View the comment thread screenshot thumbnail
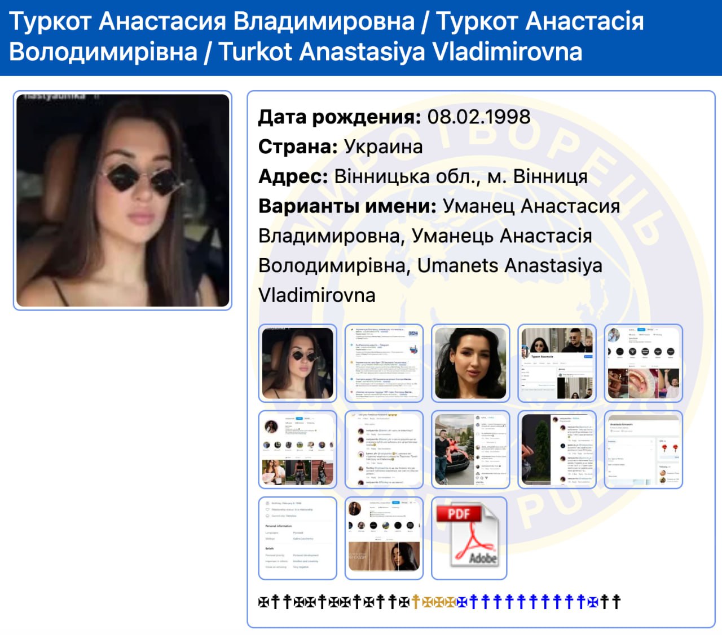The height and width of the screenshot is (635, 722). 384,449
